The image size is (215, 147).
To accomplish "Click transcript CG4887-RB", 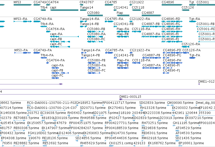I will (x=152, y=27).
